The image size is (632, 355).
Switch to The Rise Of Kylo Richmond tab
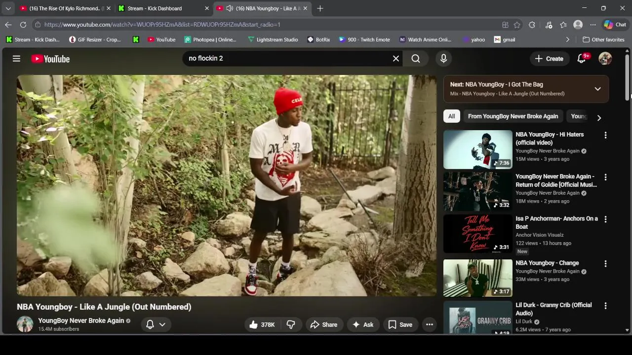tap(65, 8)
